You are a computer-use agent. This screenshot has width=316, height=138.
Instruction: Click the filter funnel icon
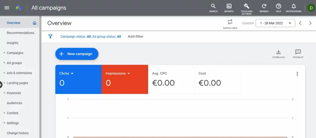pyautogui.click(x=50, y=36)
